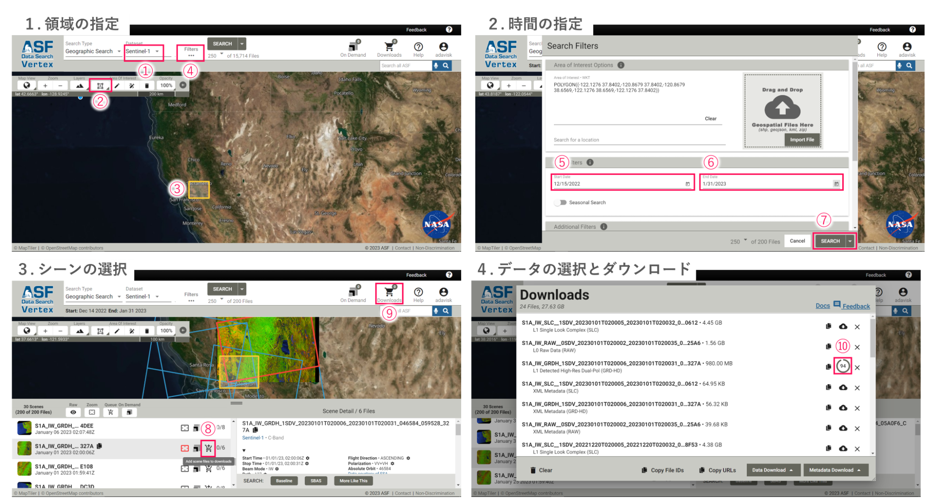Click the Map View globe icon in panel 1
The height and width of the screenshot is (504, 936).
click(x=27, y=86)
